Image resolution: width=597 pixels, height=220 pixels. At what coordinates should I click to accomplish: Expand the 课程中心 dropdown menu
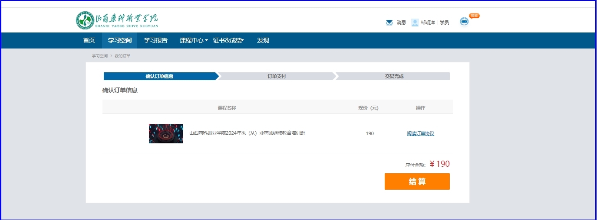(194, 40)
